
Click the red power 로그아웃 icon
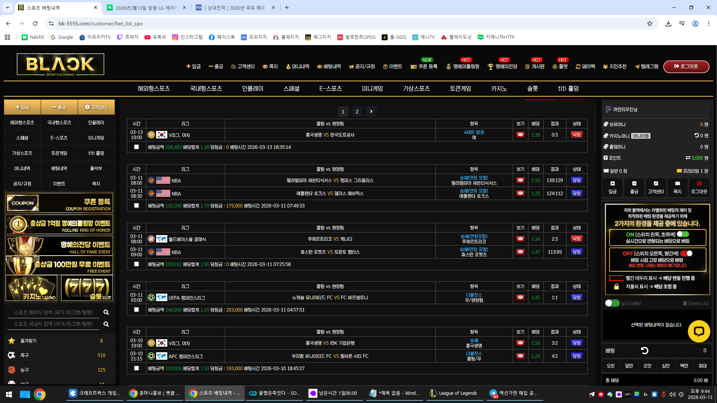699,184
